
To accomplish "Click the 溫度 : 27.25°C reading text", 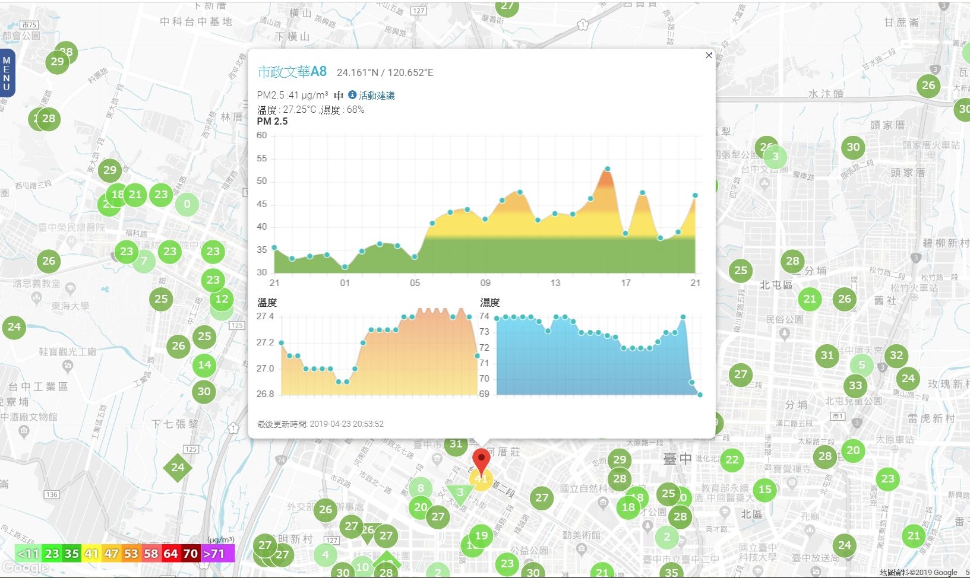I will [x=287, y=110].
